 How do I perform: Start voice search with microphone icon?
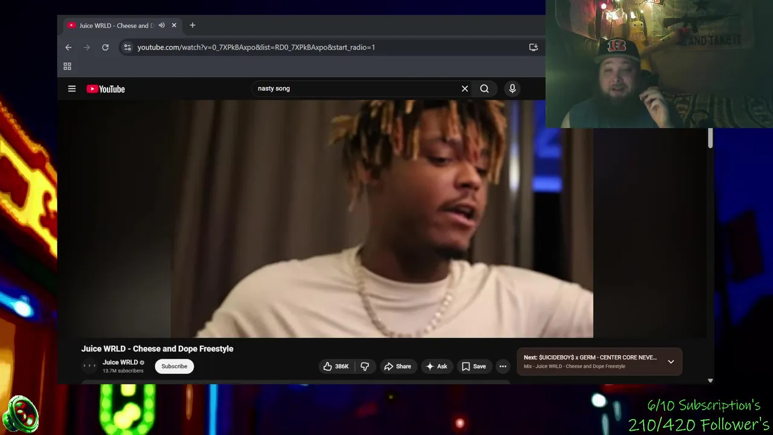click(x=512, y=89)
